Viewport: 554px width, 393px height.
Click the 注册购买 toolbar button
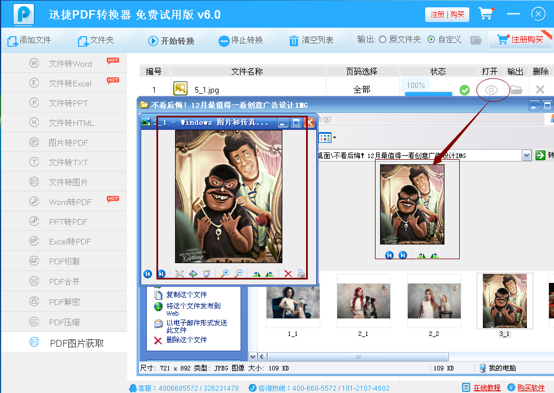click(520, 40)
